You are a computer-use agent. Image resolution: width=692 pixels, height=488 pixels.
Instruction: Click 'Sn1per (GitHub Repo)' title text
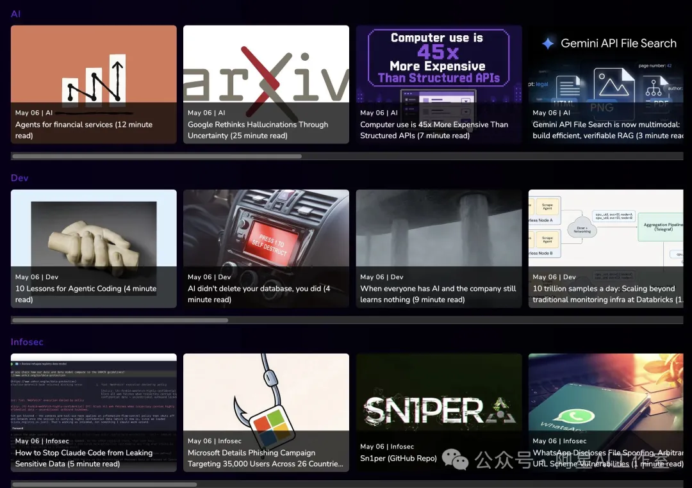point(399,458)
